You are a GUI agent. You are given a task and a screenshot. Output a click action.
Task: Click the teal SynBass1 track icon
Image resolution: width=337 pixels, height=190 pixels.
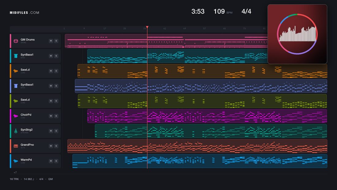click(x=16, y=56)
